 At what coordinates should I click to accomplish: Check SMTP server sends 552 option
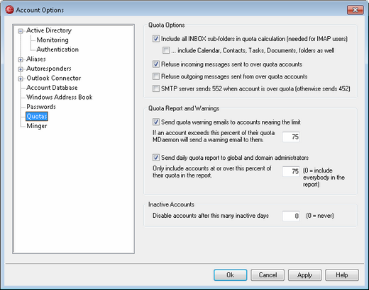coord(156,88)
